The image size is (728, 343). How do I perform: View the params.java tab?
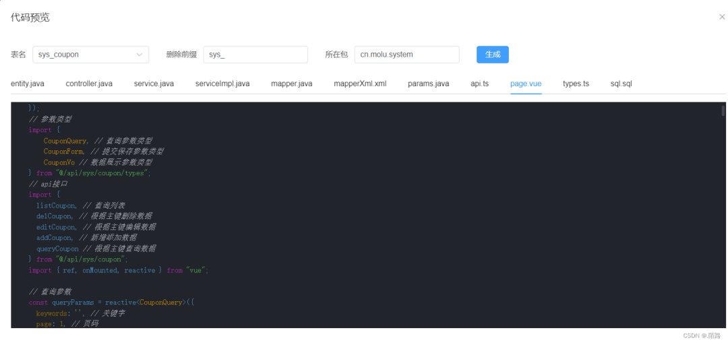pos(428,84)
